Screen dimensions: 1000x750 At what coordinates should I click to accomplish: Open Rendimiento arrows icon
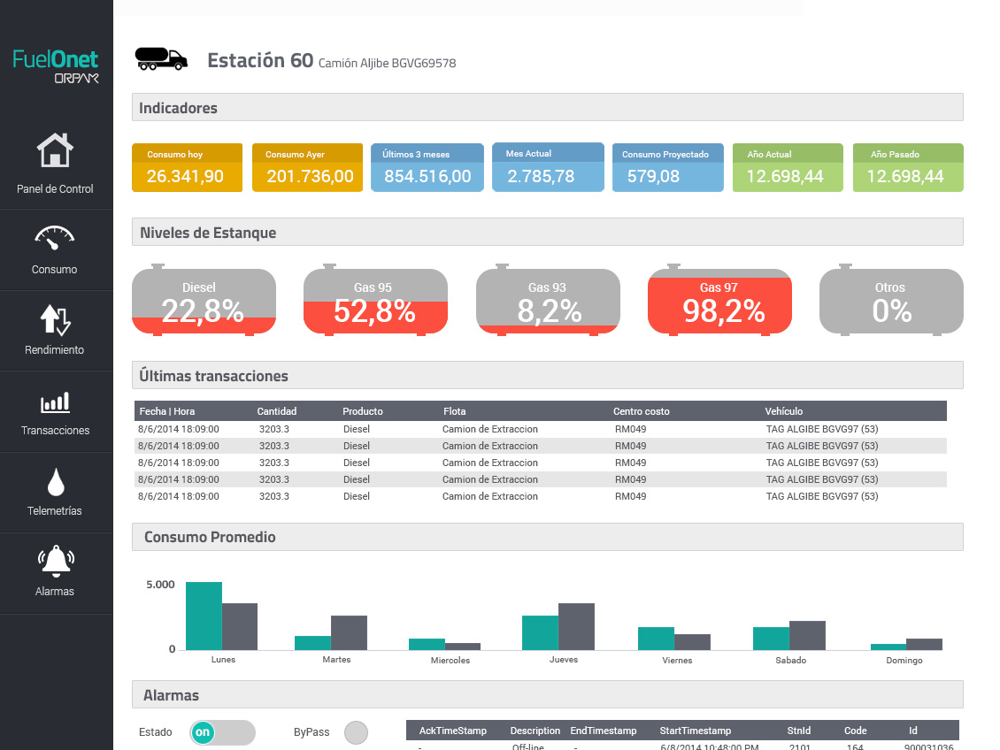pos(55,319)
